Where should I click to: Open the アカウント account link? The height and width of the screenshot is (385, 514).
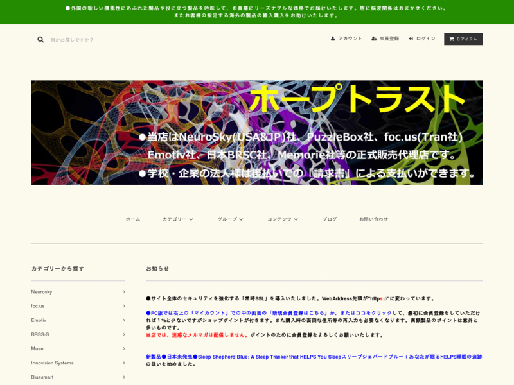pyautogui.click(x=346, y=38)
